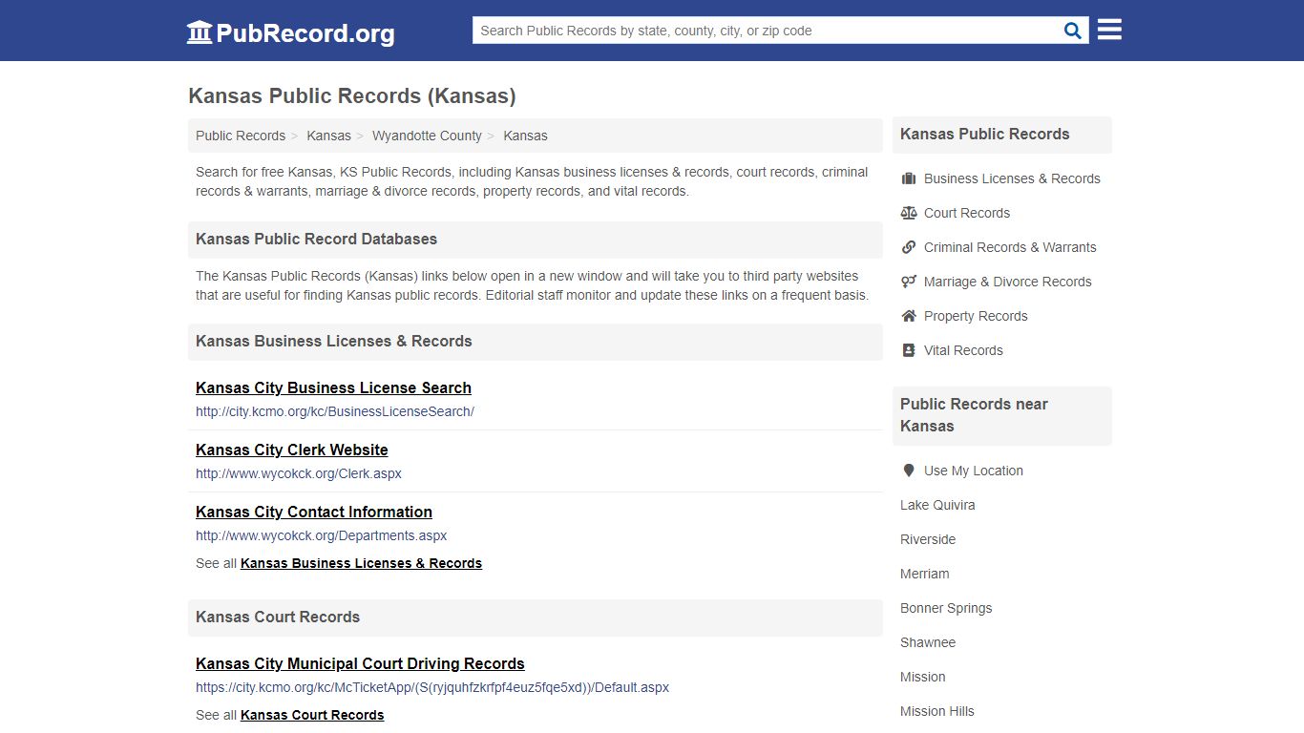The image size is (1304, 733).
Task: Click the PubRecord.org logo
Action: (290, 32)
